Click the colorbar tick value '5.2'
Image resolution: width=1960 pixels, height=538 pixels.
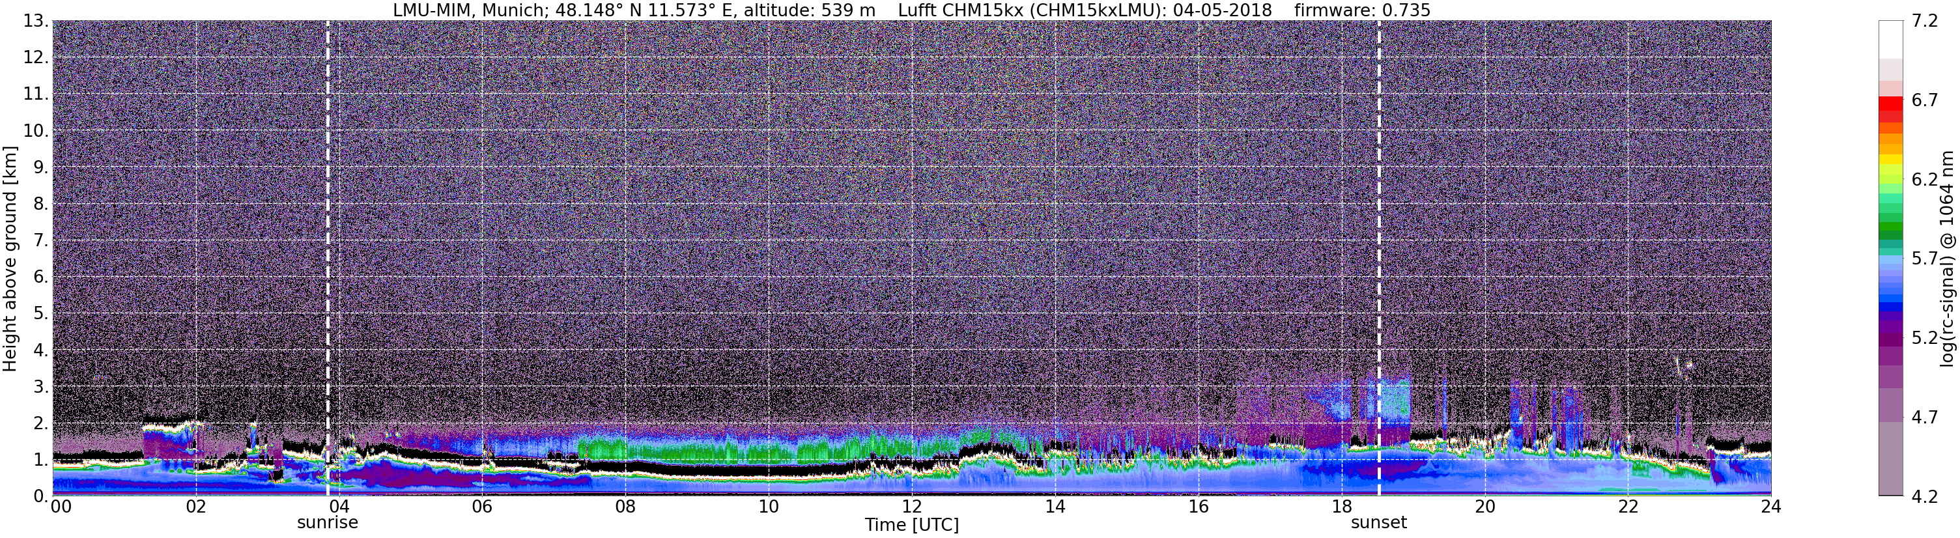point(1924,338)
